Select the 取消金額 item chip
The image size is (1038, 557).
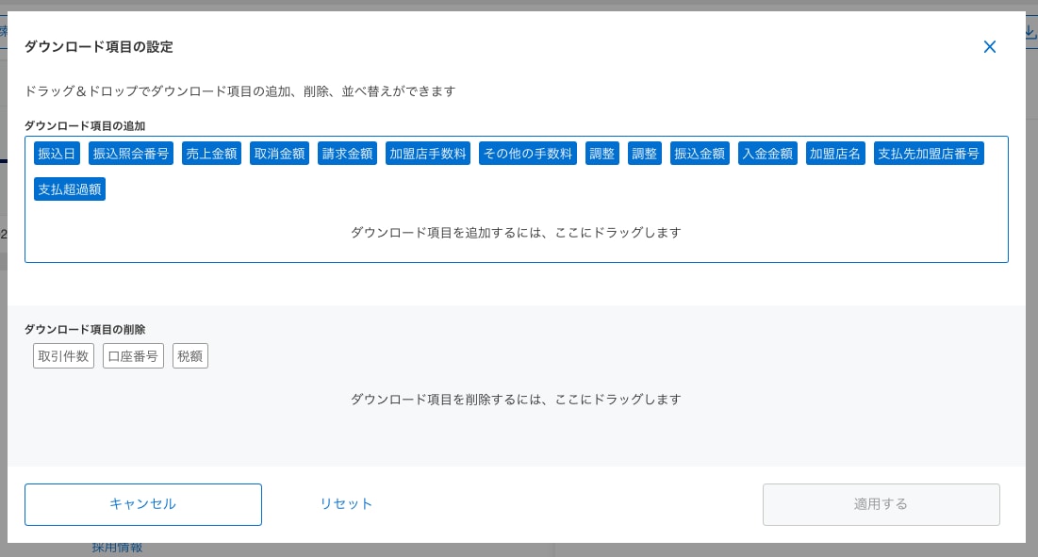point(279,153)
